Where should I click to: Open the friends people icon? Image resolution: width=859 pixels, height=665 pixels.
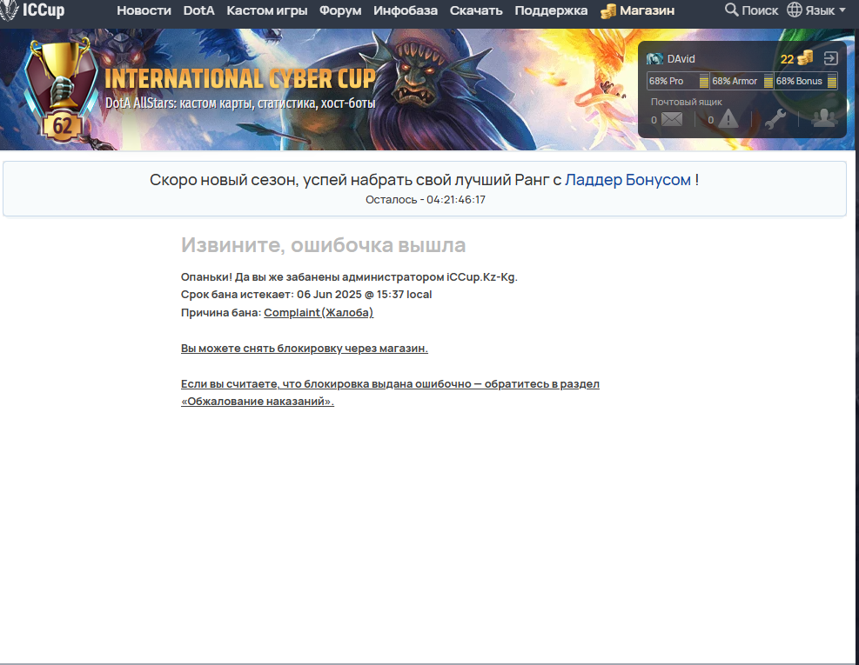(824, 118)
